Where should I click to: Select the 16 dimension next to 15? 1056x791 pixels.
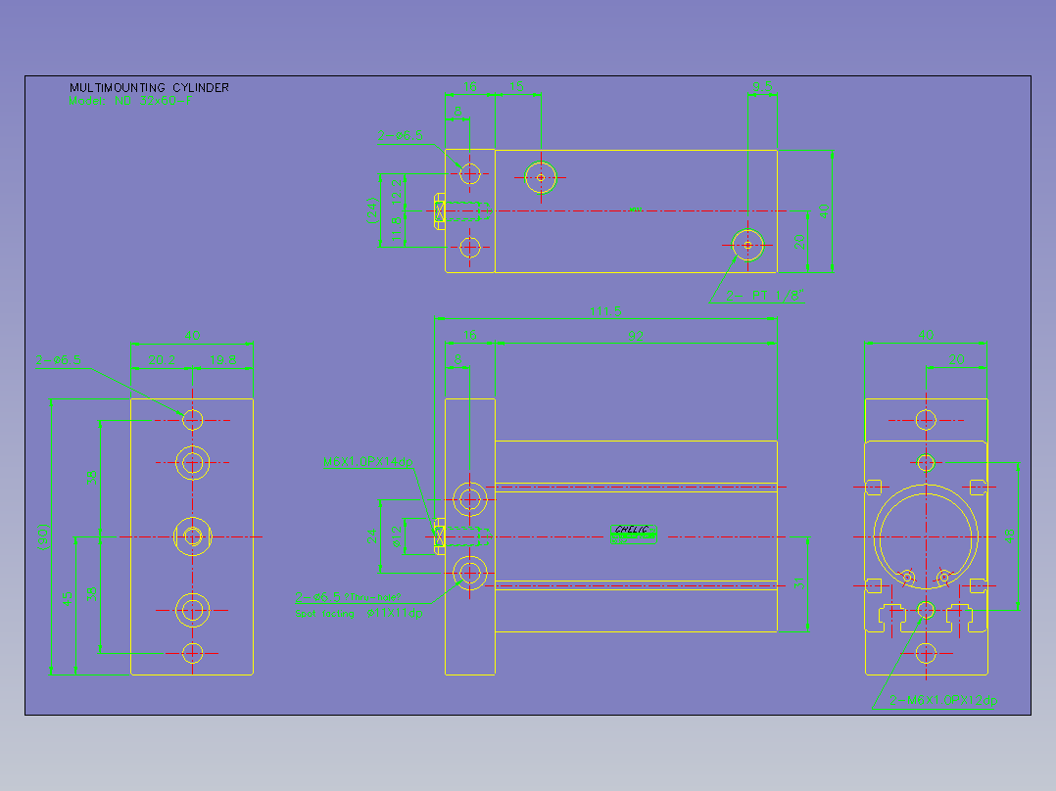click(470, 86)
